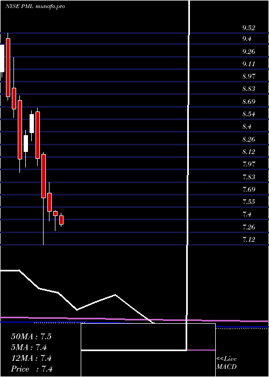Click the 50MA : 7.5 readout

(x=31, y=337)
